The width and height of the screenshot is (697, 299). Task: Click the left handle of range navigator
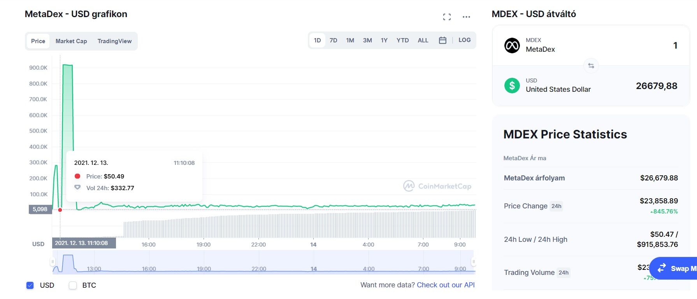[53, 262]
